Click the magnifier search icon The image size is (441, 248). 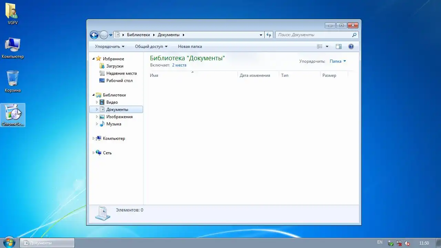354,35
